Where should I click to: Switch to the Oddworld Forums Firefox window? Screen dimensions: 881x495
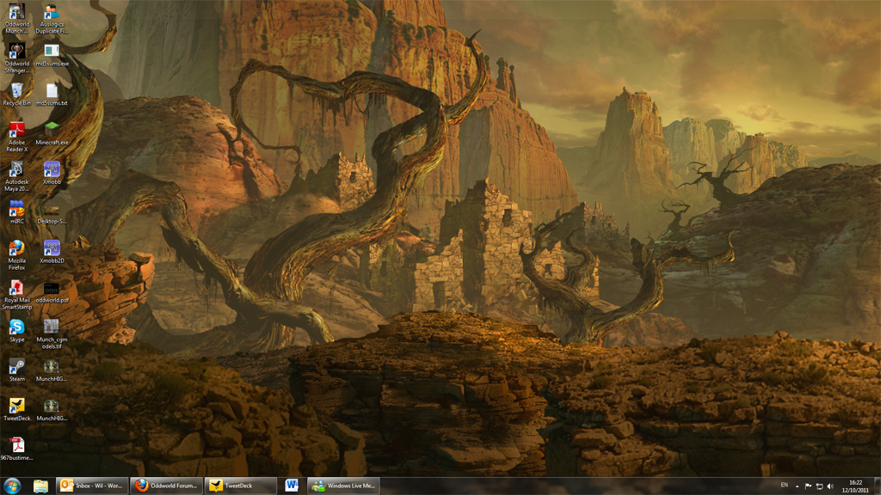(167, 486)
